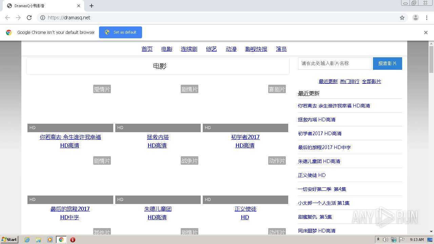This screenshot has width=434, height=244.
Task: Click 战争片 tag on 朱德儿童团 poster
Action: 190,161
